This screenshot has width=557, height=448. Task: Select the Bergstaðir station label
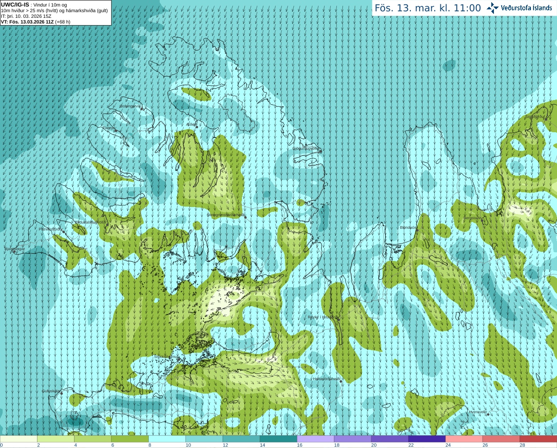[472, 218]
